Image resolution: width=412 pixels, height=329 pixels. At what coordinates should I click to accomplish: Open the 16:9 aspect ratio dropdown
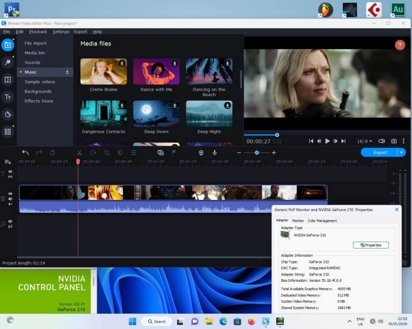tap(365, 141)
